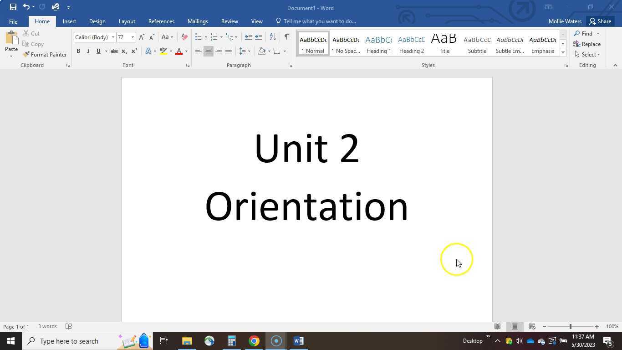Select the Text Highlight Color icon
This screenshot has height=350, width=622.
pyautogui.click(x=163, y=51)
